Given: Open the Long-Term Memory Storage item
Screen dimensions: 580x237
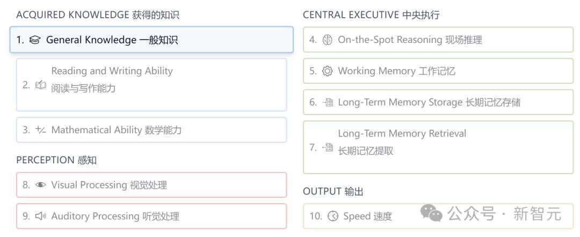Looking at the screenshot, I should 438,102.
